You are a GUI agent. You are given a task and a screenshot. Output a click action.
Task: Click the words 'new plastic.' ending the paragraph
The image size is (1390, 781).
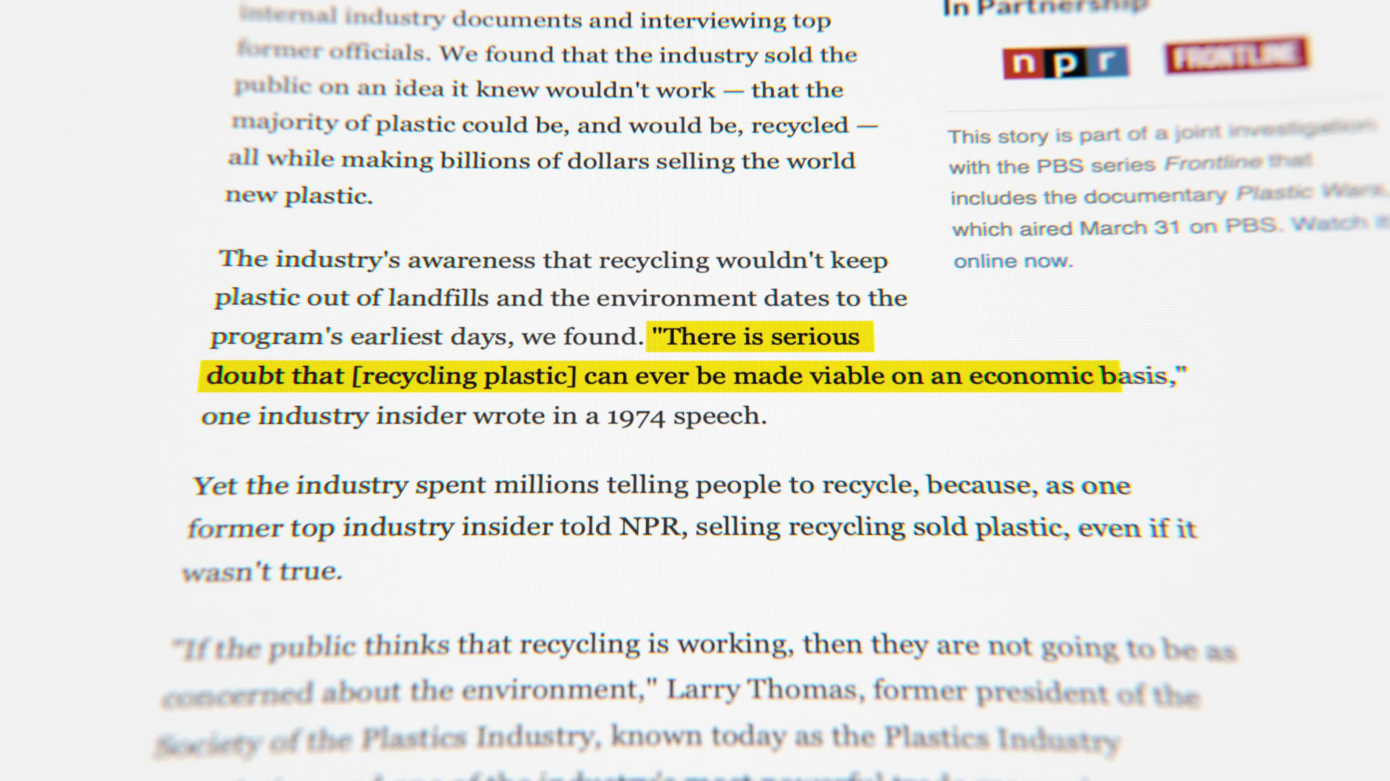[x=299, y=195]
